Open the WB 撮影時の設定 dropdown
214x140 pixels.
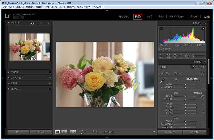click(x=193, y=79)
